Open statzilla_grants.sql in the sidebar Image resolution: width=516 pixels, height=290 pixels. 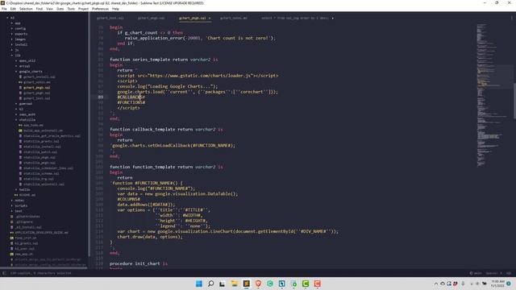pos(41,142)
